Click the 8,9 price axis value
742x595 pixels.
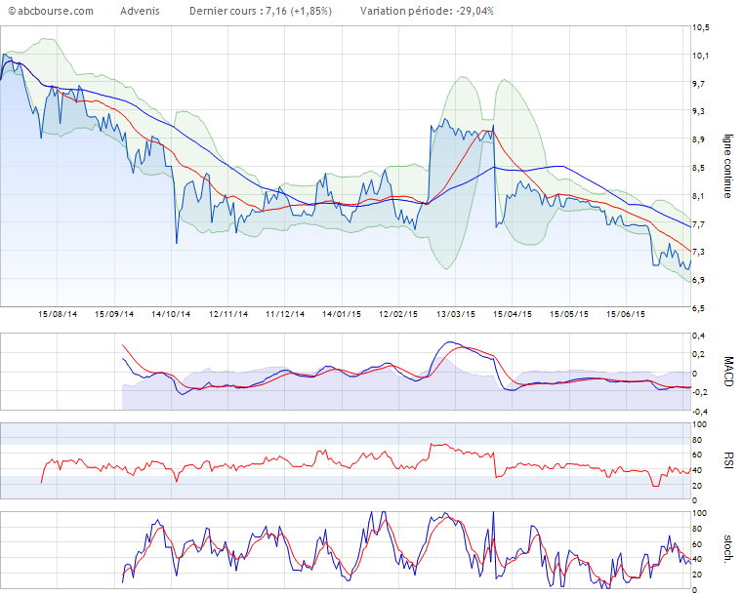[x=698, y=139]
